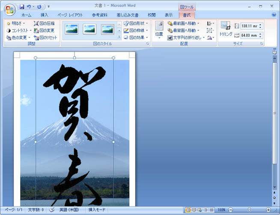Image resolution: width=280 pixels, height=215 pixels.
Task: Toggle full screen reading view
Action: coord(194,210)
